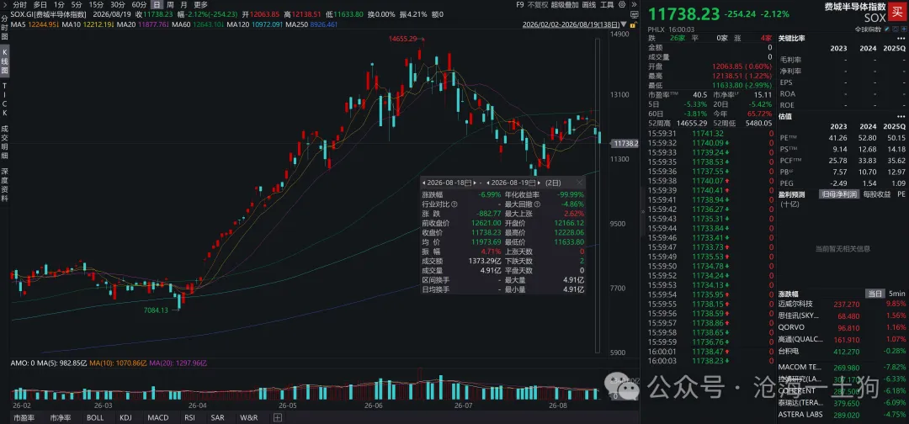This screenshot has width=909, height=424.
Task: Click the 行业对比 help question icon
Action: coord(454,204)
